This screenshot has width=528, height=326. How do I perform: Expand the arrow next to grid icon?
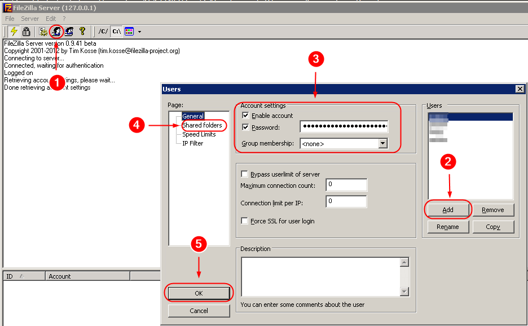(139, 32)
